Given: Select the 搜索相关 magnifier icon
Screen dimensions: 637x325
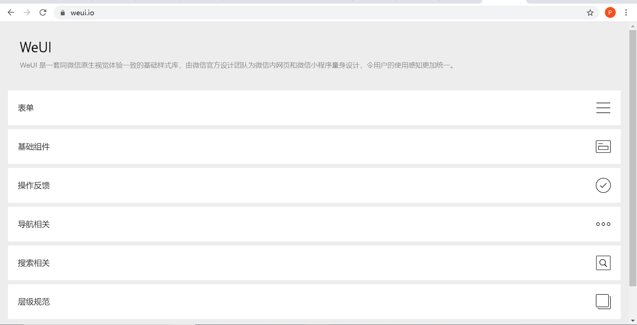Looking at the screenshot, I should tap(603, 263).
